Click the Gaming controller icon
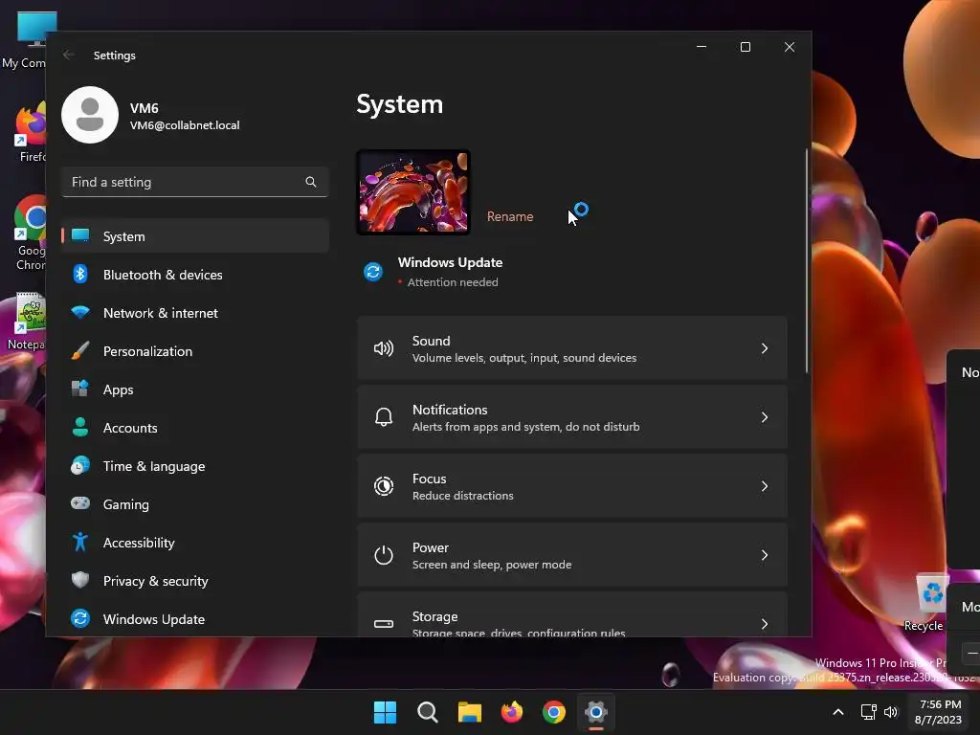 pos(80,503)
